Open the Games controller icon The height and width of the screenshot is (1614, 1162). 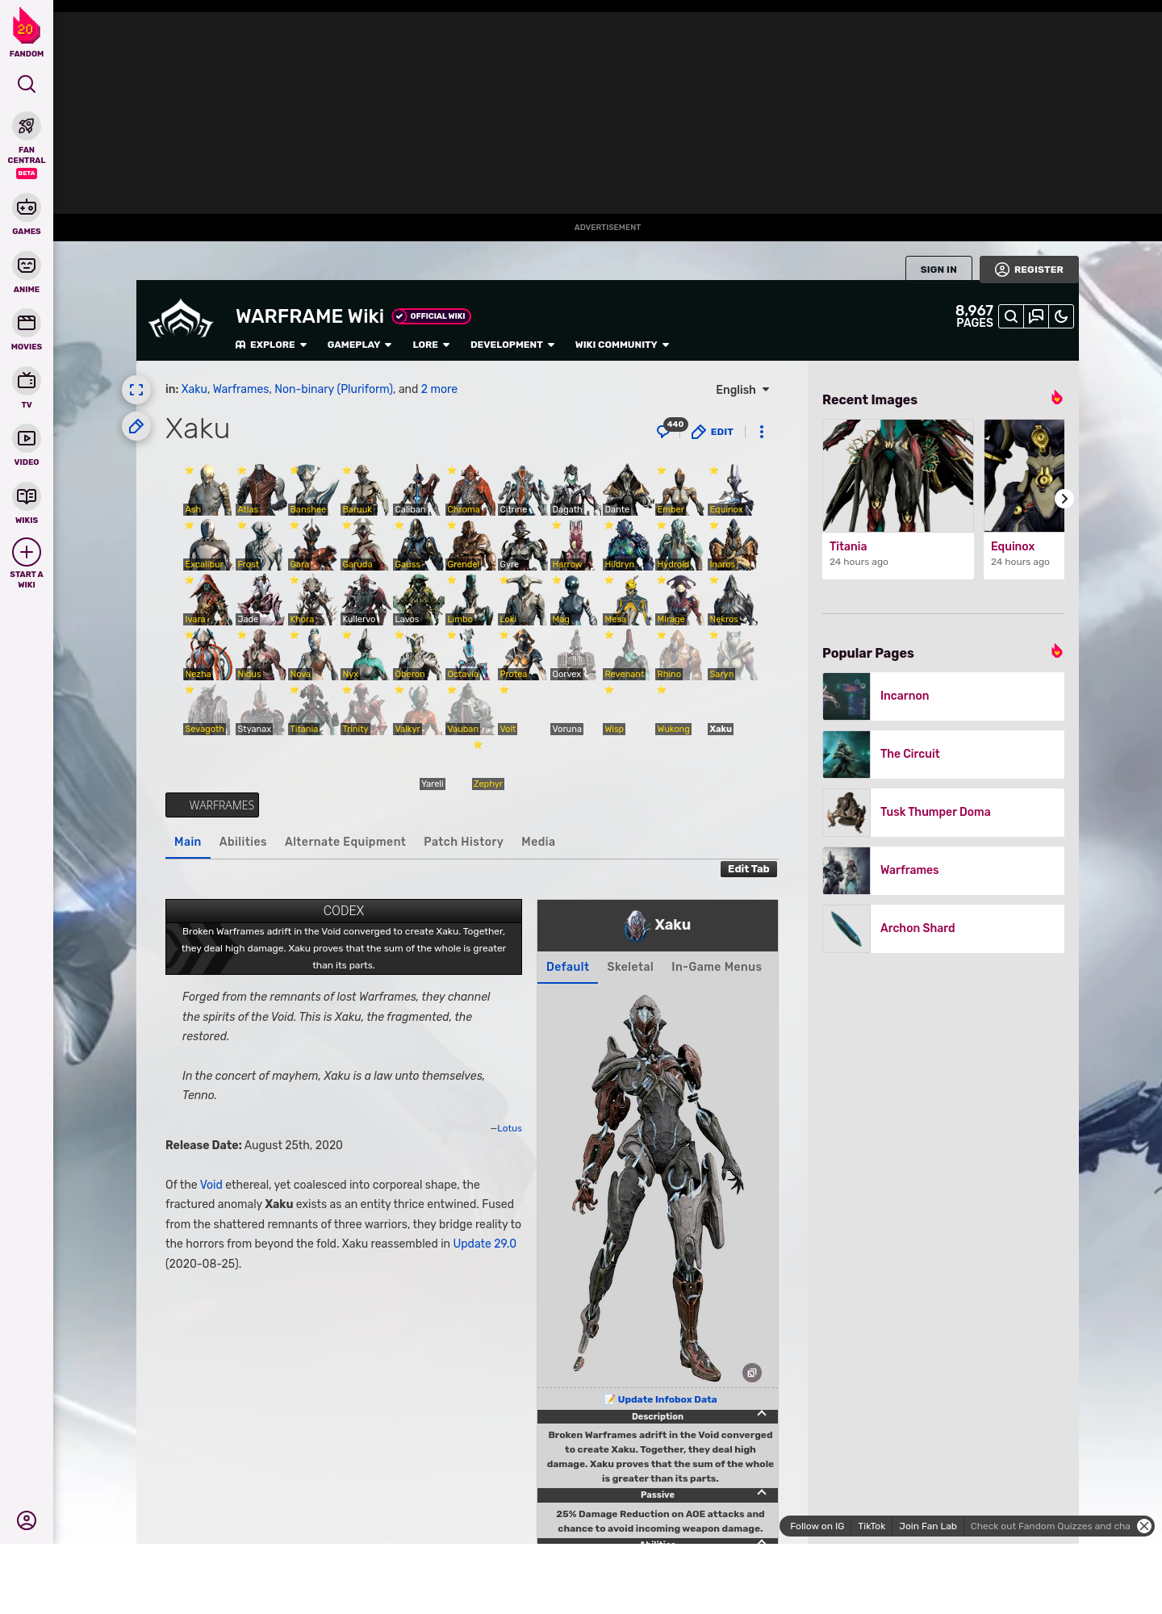27,207
